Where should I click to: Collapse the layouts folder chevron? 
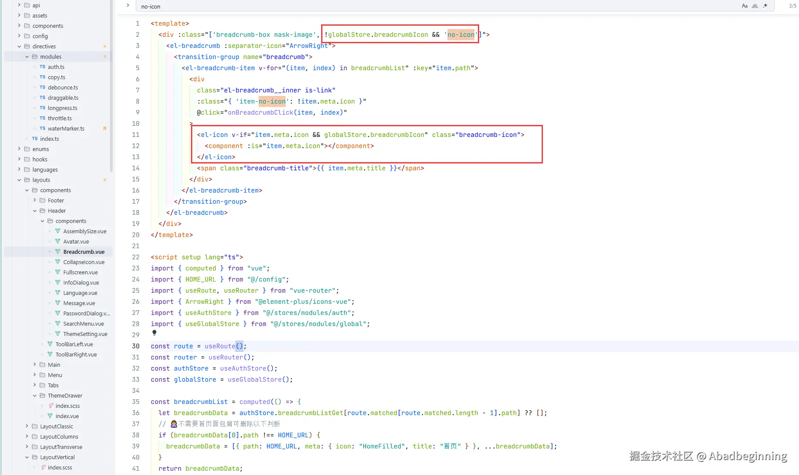[x=19, y=180]
